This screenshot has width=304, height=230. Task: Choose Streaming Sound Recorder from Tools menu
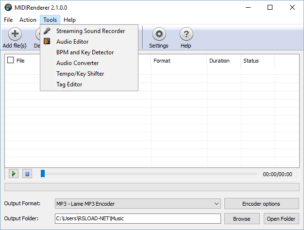(x=89, y=31)
